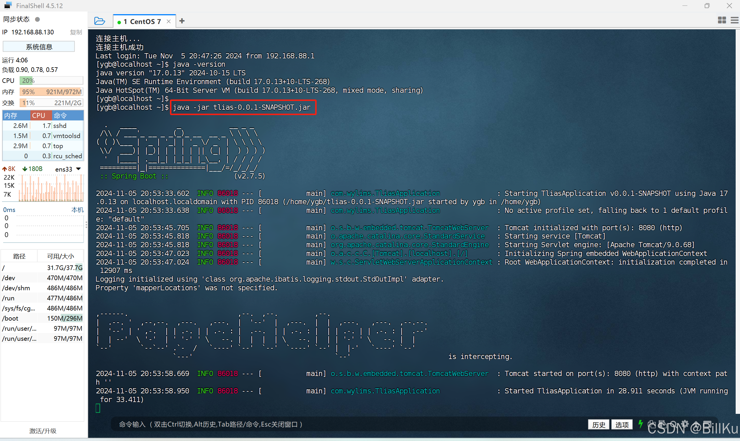Viewport: 740px width, 441px height.
Task: Click the root / disk row
Action: (42, 268)
